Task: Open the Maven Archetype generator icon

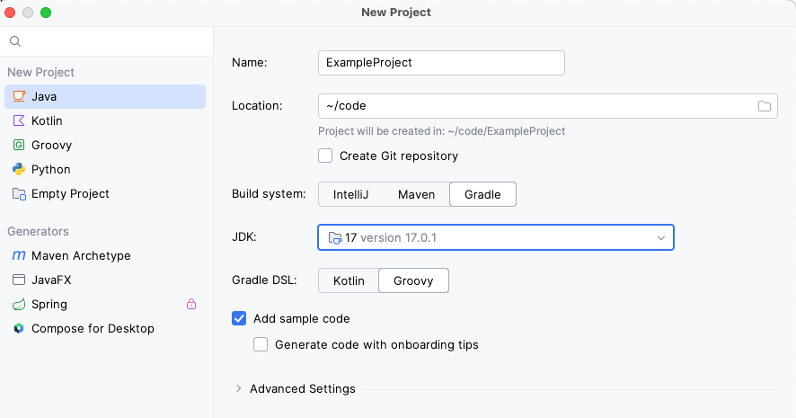Action: (x=19, y=255)
